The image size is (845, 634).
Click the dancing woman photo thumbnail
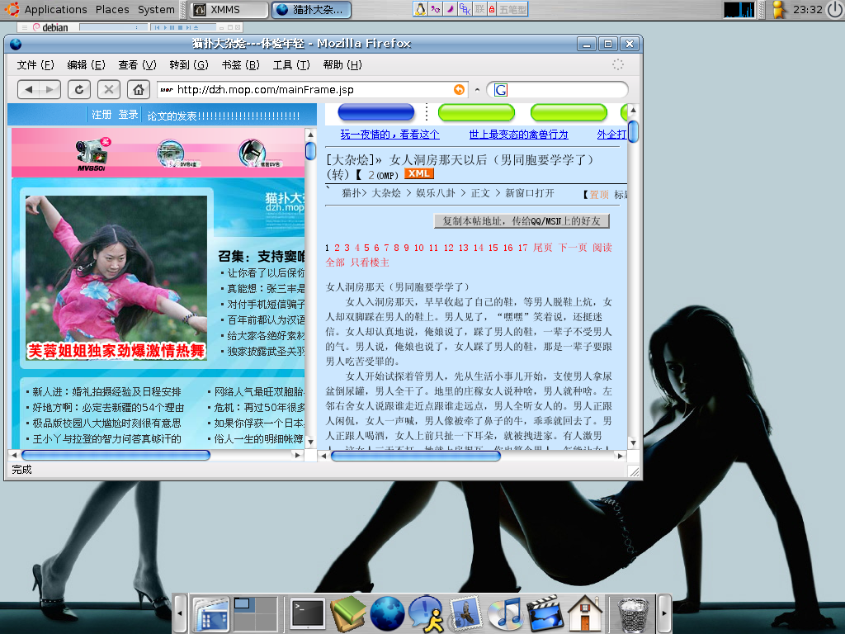tap(116, 278)
